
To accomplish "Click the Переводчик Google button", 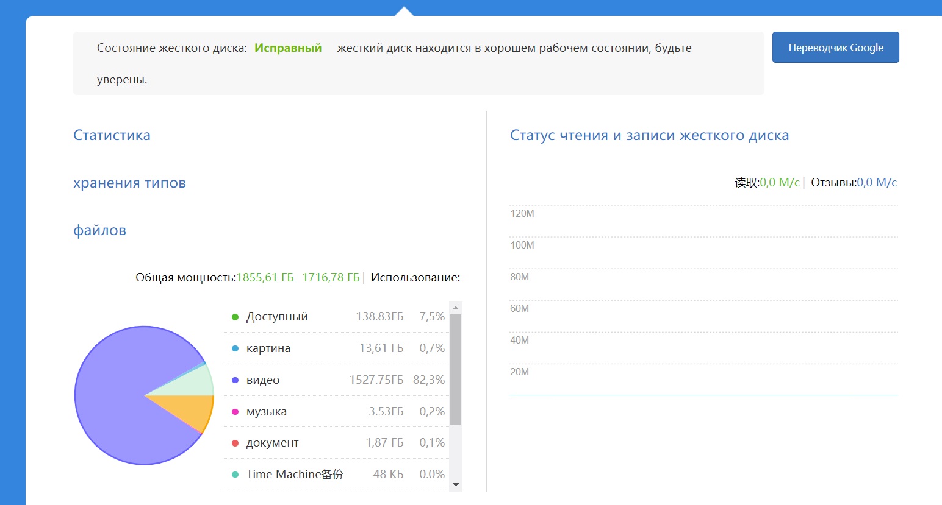I will 835,48.
